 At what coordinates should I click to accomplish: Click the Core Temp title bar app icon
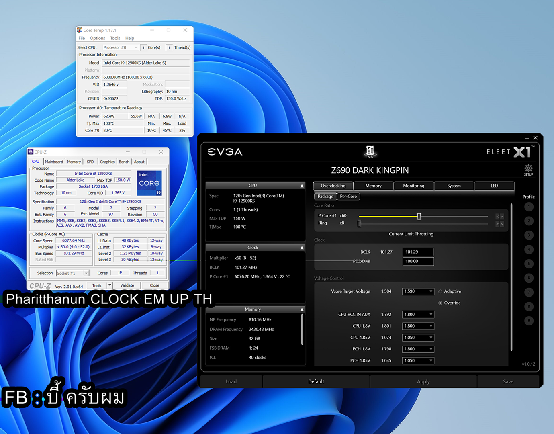pos(80,30)
